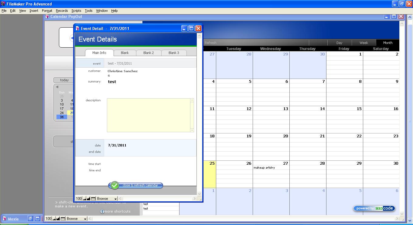Open the more shortcuts link
Image resolution: width=413 pixels, height=225 pixels.
(118, 212)
